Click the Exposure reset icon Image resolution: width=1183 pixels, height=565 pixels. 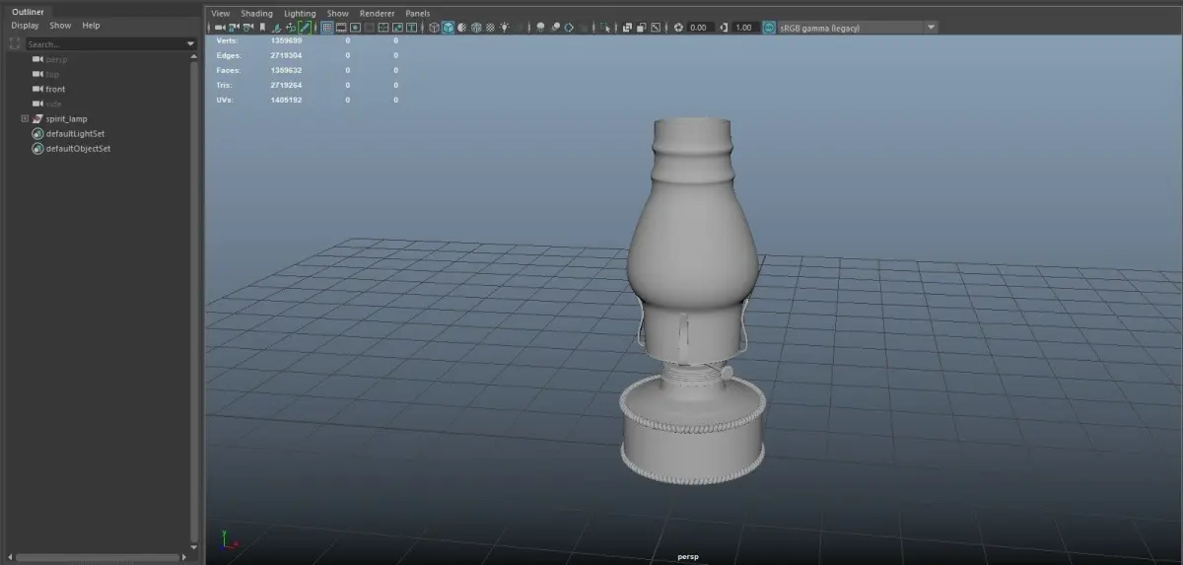click(678, 28)
